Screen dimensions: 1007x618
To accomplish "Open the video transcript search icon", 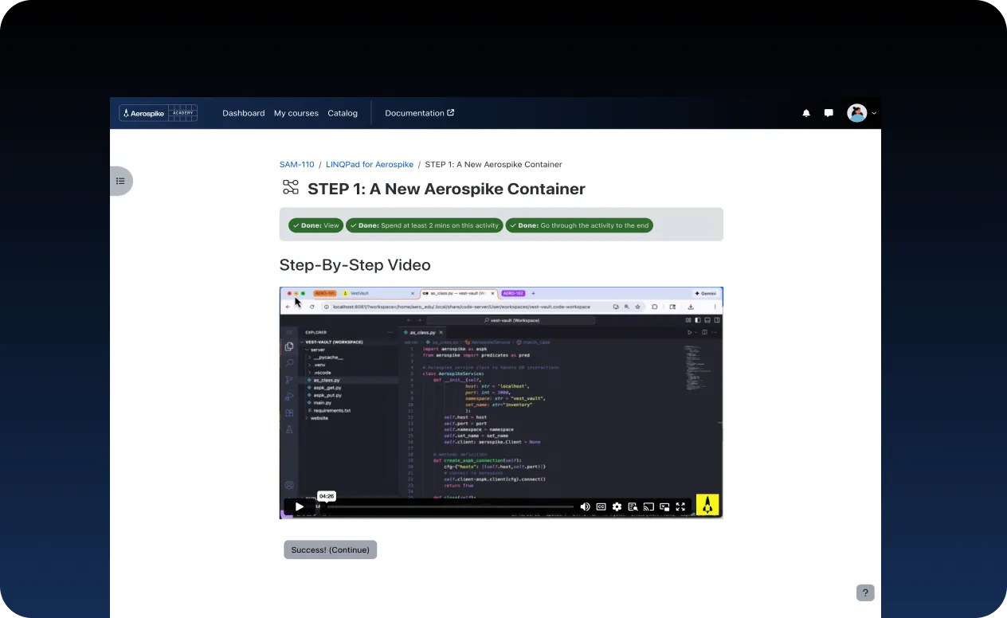I will coord(633,507).
